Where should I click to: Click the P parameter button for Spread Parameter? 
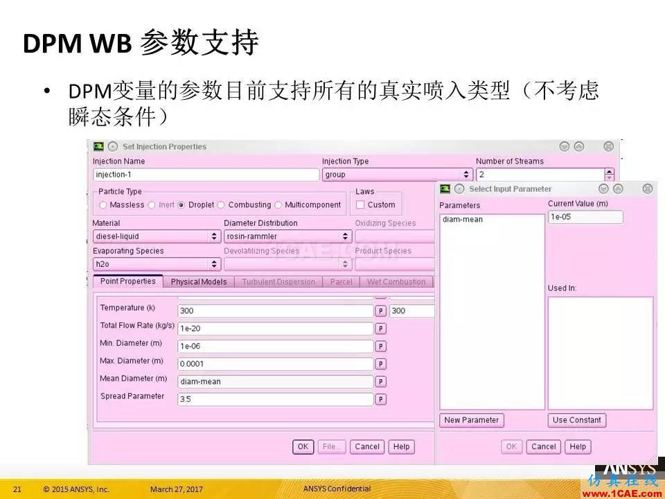click(x=381, y=399)
